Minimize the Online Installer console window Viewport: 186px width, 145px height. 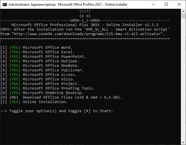click(x=153, y=5)
